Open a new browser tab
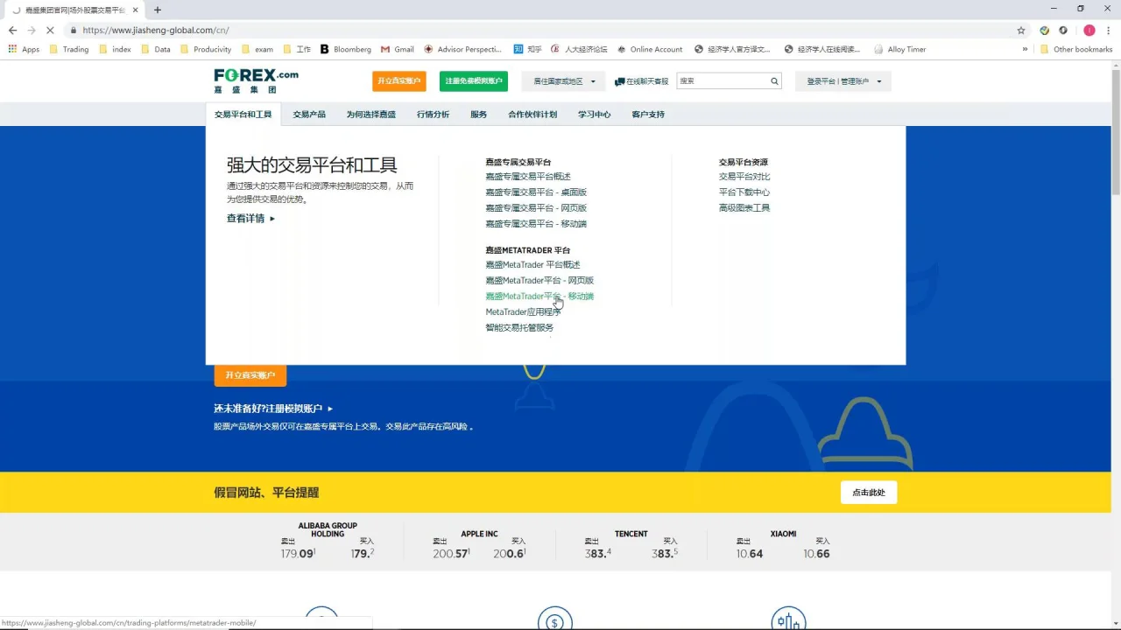This screenshot has width=1121, height=630. coord(158,10)
